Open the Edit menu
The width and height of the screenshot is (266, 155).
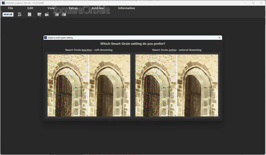pyautogui.click(x=30, y=8)
